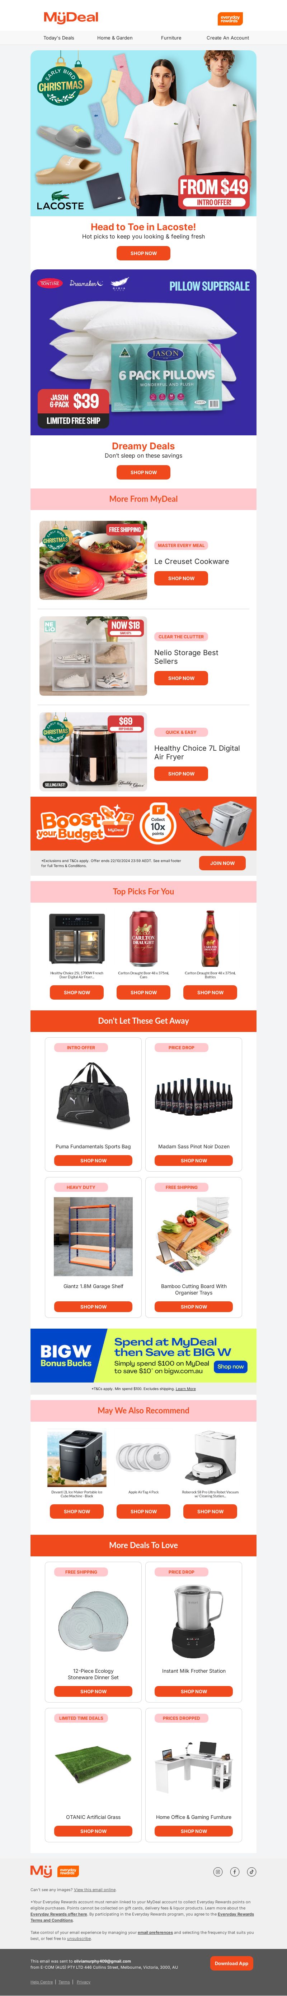This screenshot has height=1996, width=287.
Task: Shop now under Head to Toe in Lacoste
Action: pyautogui.click(x=143, y=253)
